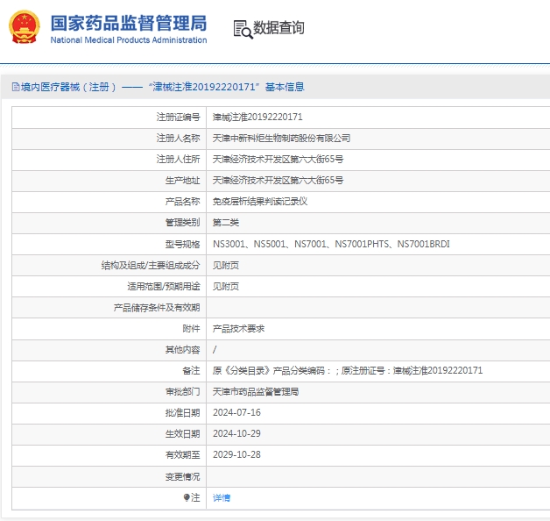Click the 适用范围/预期用途 label
Image resolution: width=550 pixels, height=521 pixels.
click(164, 286)
